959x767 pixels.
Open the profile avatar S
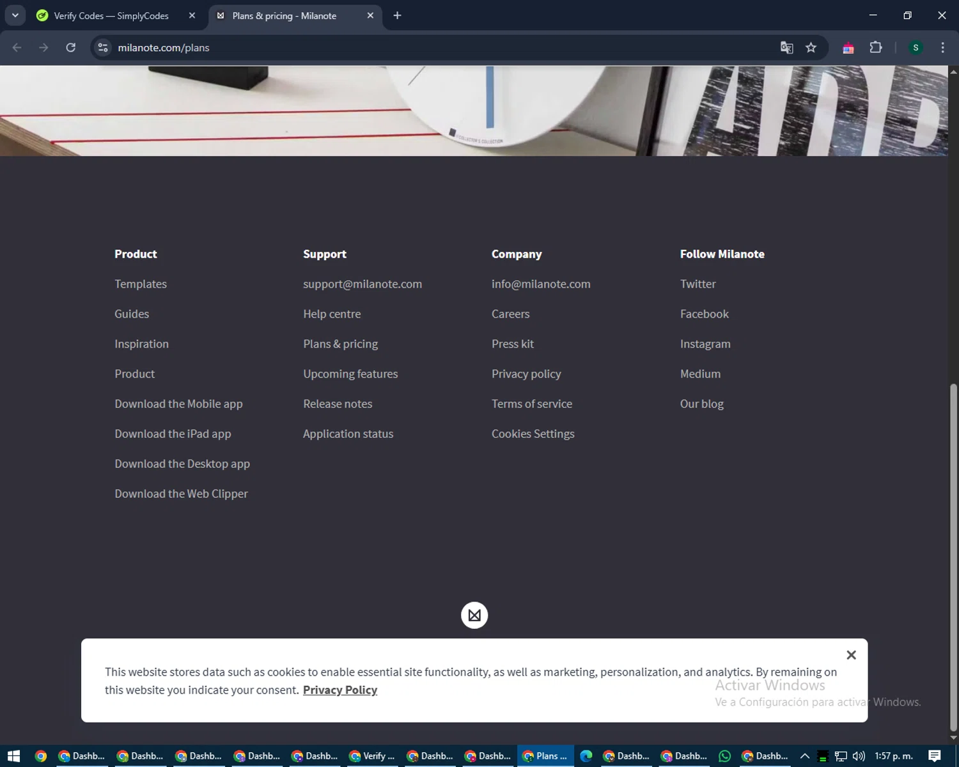[916, 47]
